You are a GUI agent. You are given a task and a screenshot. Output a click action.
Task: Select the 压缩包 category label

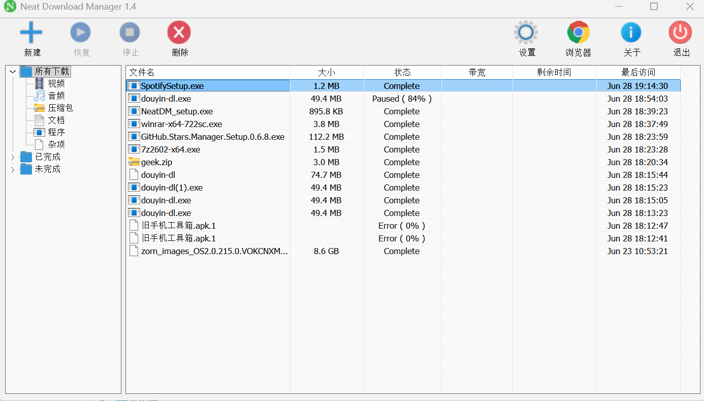[x=60, y=108]
